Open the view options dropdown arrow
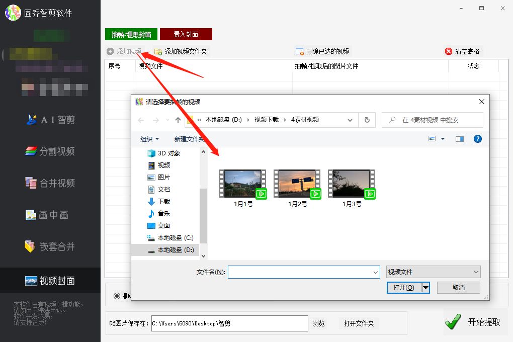This screenshot has height=342, width=513. pyautogui.click(x=443, y=139)
